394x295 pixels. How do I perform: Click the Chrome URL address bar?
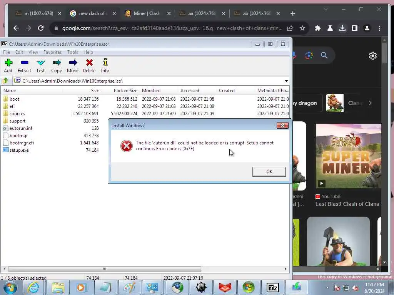pos(172,28)
